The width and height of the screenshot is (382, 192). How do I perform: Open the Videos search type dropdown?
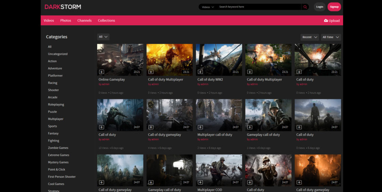[x=208, y=7]
